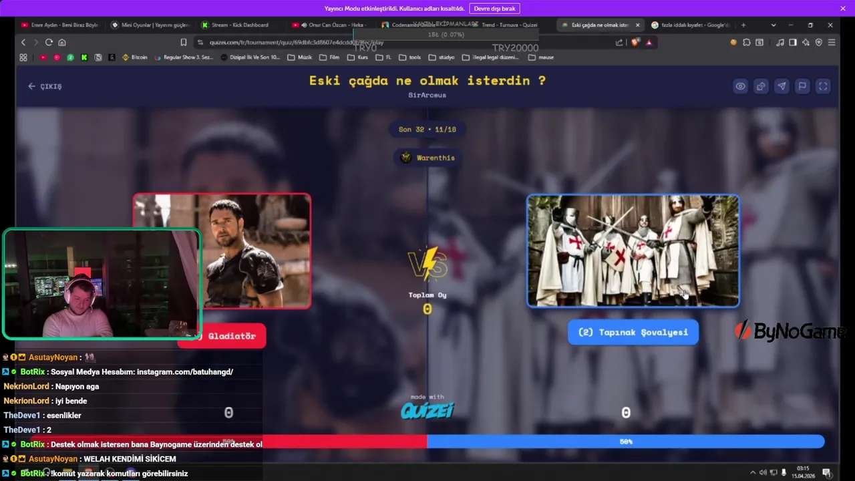Click the share icon in address bar
855x481 pixels.
tap(619, 42)
